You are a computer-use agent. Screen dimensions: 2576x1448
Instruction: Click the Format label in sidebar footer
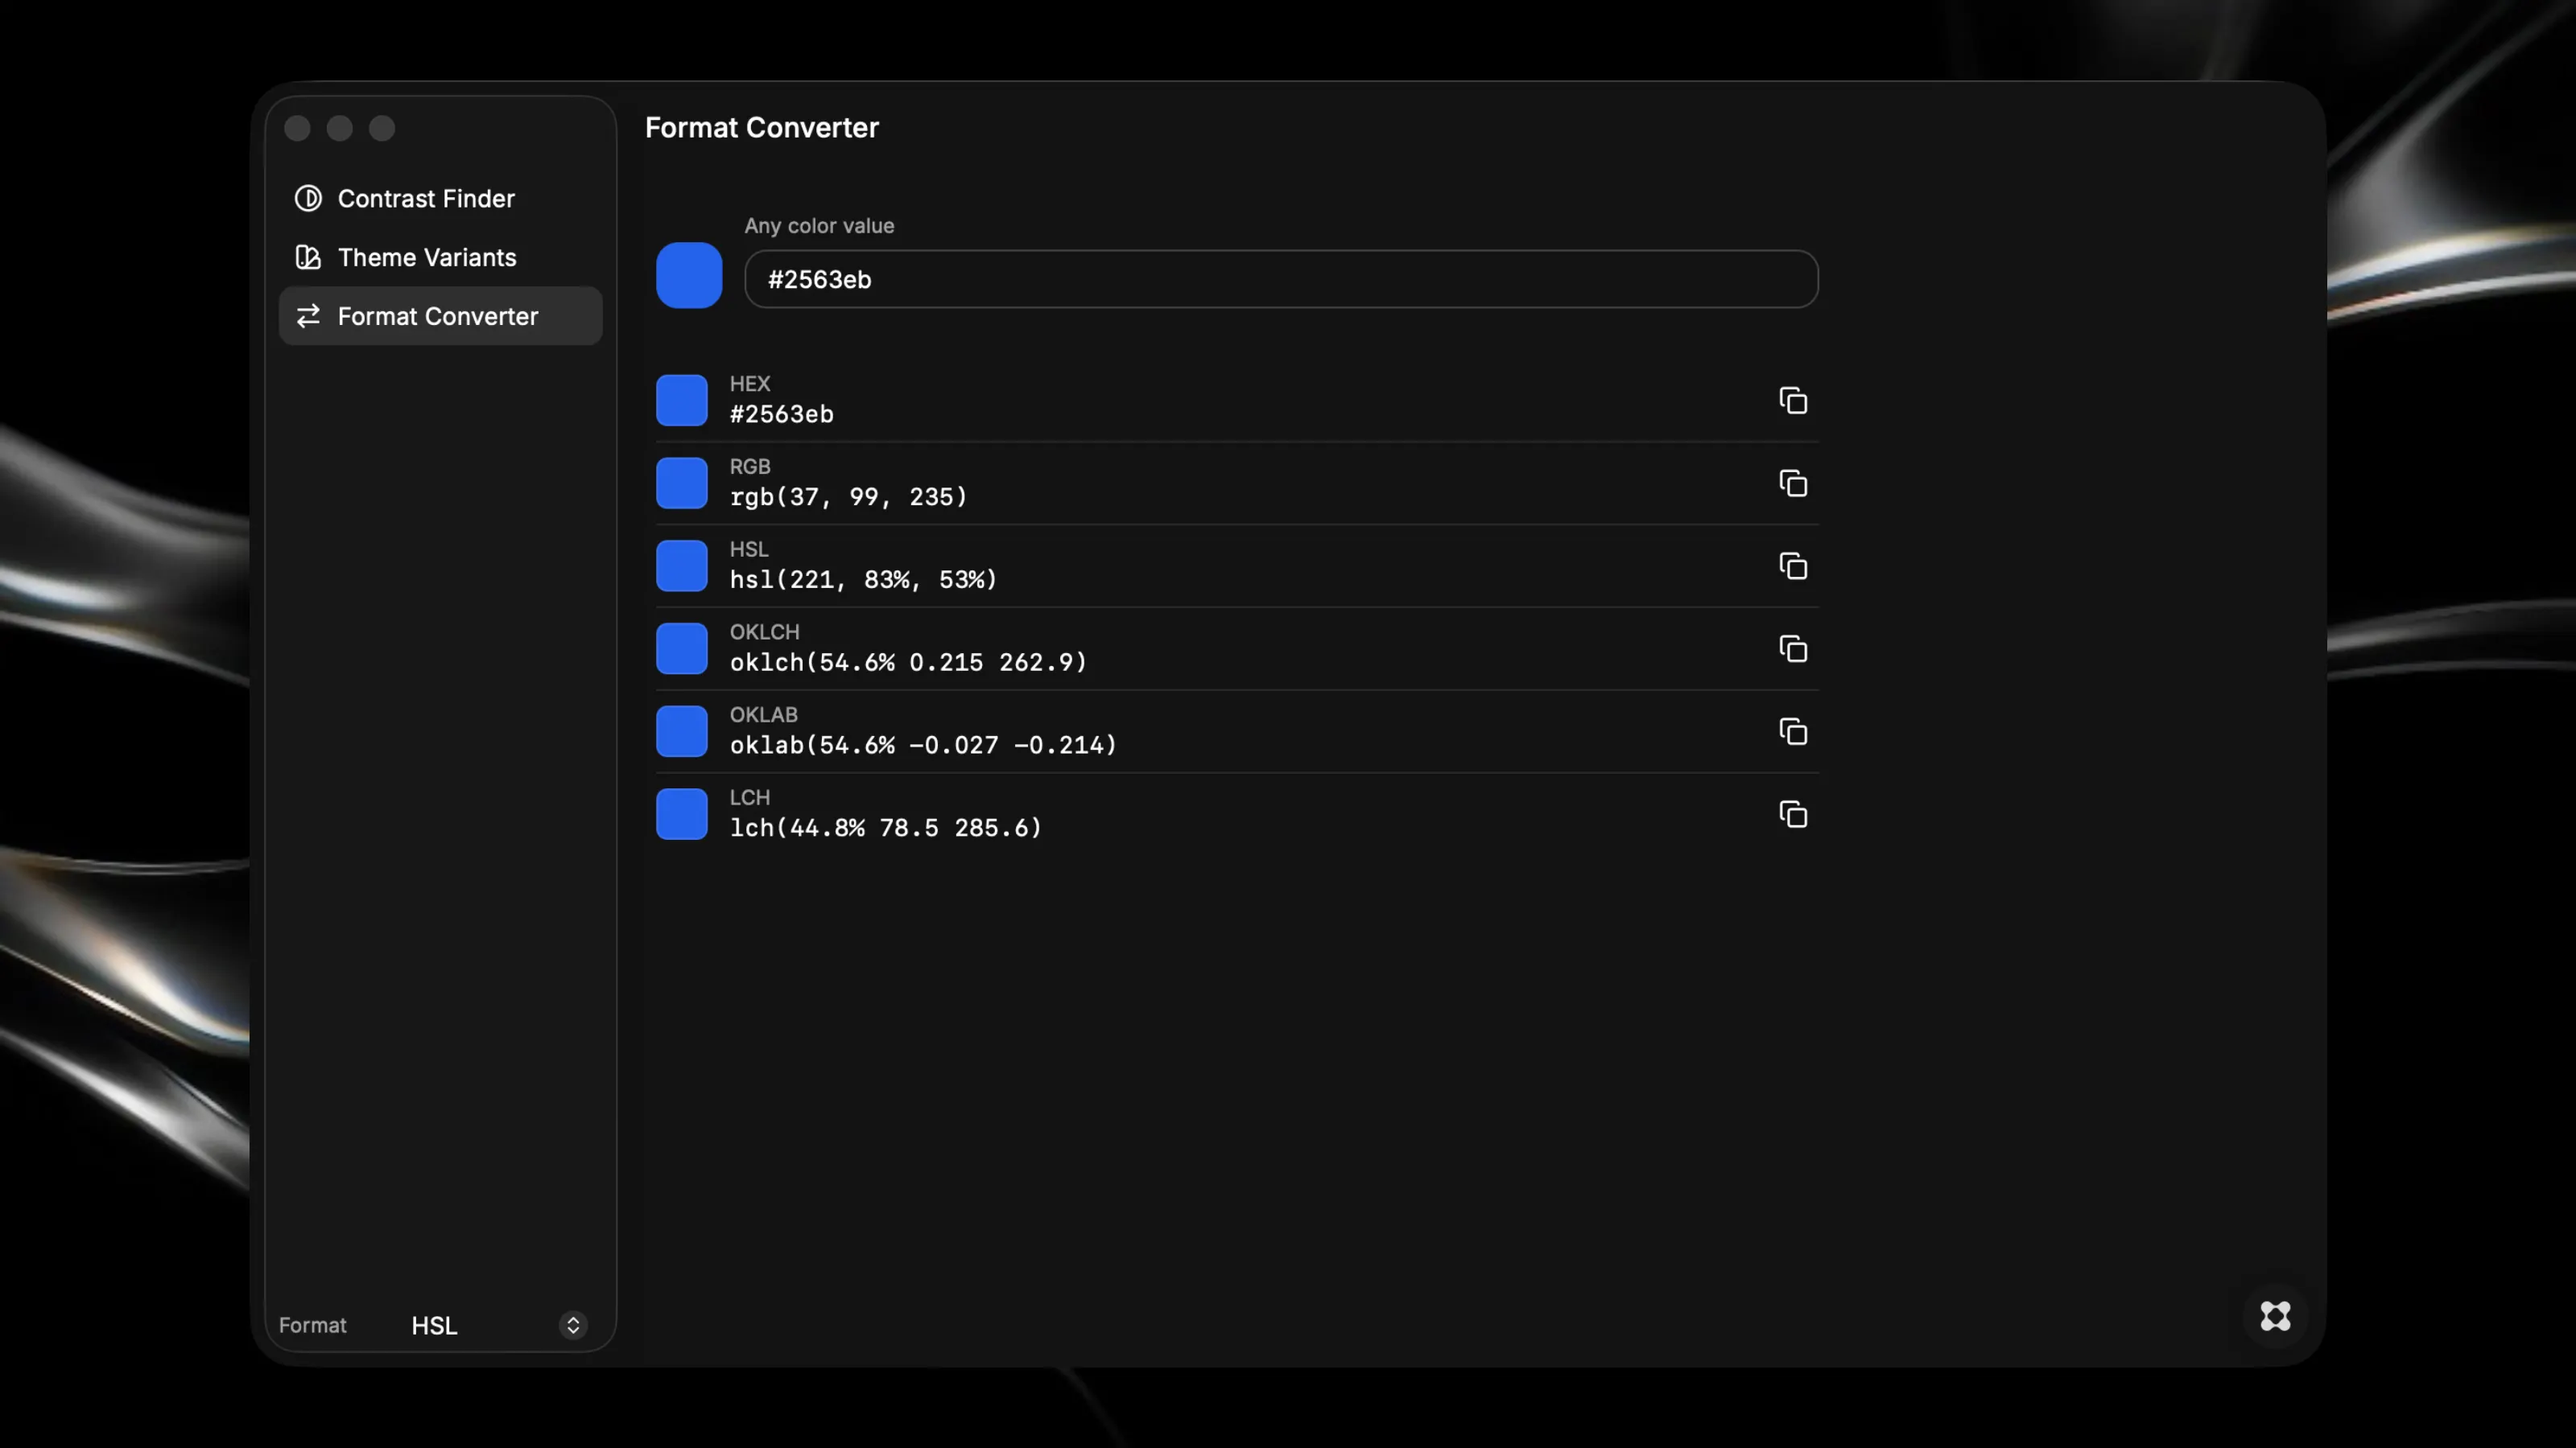coord(313,1325)
